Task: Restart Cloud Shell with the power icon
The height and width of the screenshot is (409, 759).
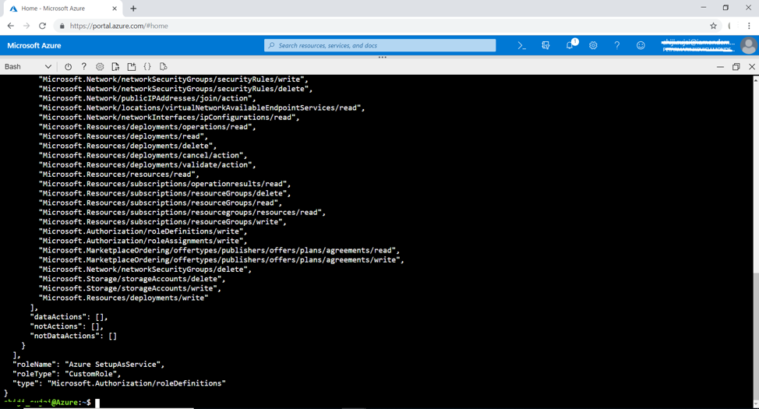Action: click(x=68, y=67)
